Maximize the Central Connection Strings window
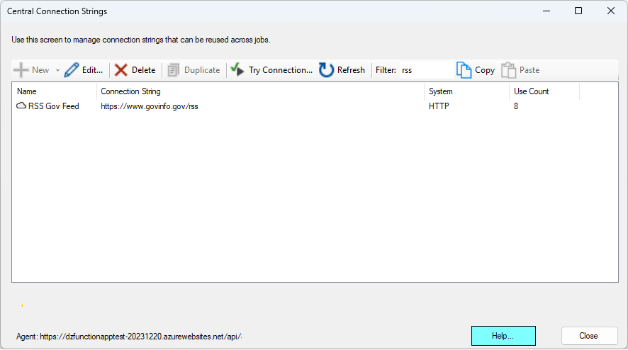Image resolution: width=628 pixels, height=350 pixels. pyautogui.click(x=578, y=11)
